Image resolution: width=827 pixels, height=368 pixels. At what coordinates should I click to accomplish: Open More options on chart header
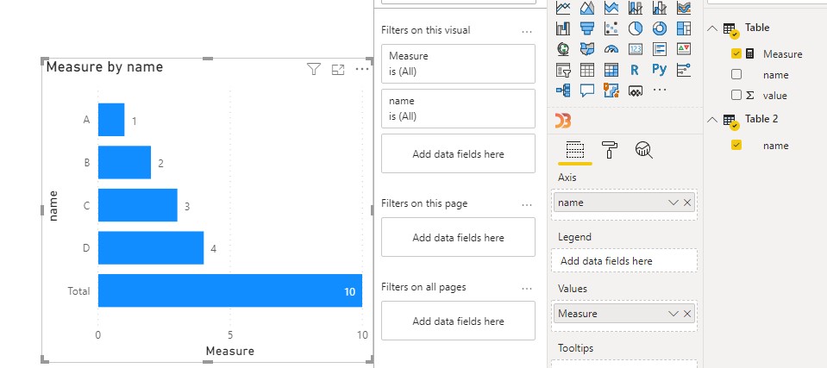(x=362, y=69)
